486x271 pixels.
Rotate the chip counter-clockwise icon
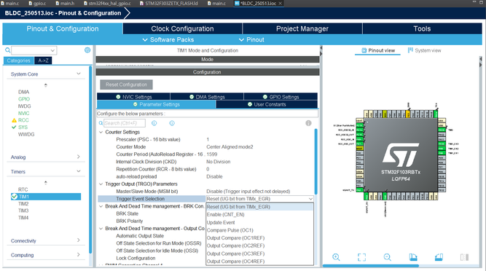pos(439,257)
